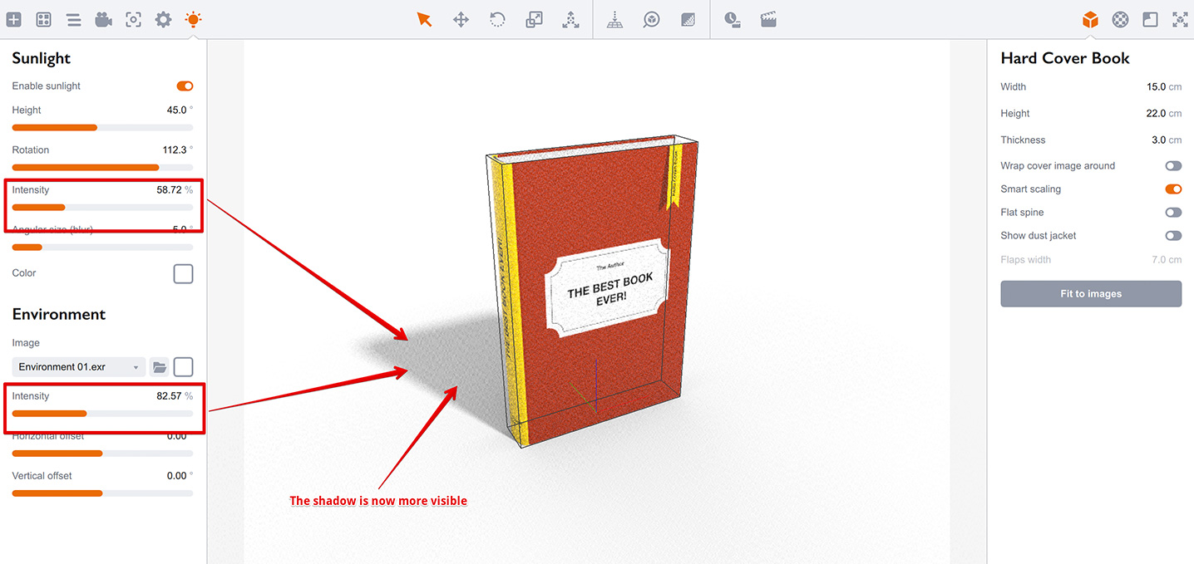Click the sunlight Color swatch

[183, 273]
